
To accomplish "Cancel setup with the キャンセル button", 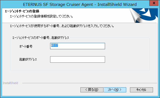I will click(x=142, y=90).
